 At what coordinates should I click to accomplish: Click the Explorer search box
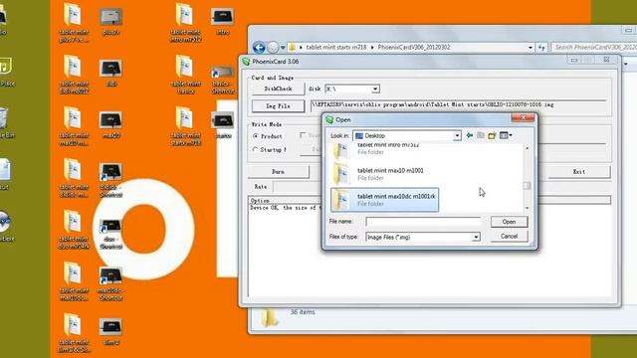[594, 48]
